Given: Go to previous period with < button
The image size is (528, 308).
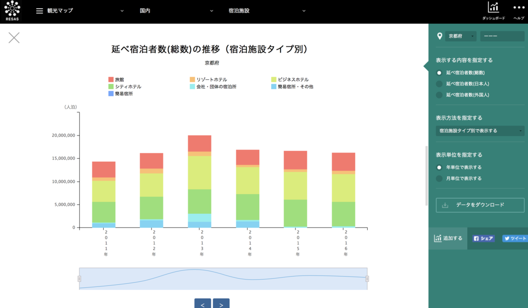Looking at the screenshot, I should (x=202, y=303).
